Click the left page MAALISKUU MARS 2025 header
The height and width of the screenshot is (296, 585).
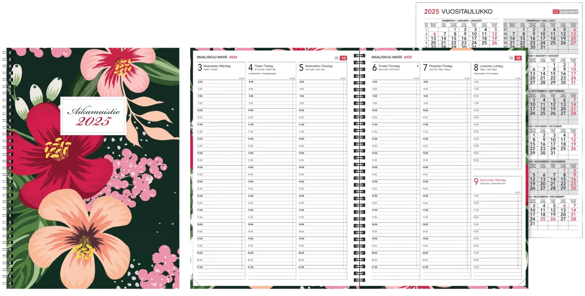click(217, 58)
